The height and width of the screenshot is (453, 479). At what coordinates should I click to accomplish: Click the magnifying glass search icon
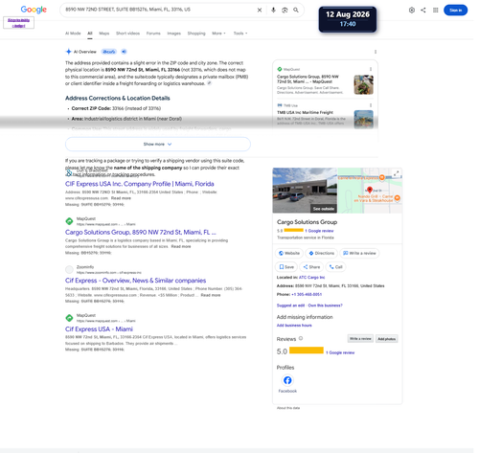296,11
